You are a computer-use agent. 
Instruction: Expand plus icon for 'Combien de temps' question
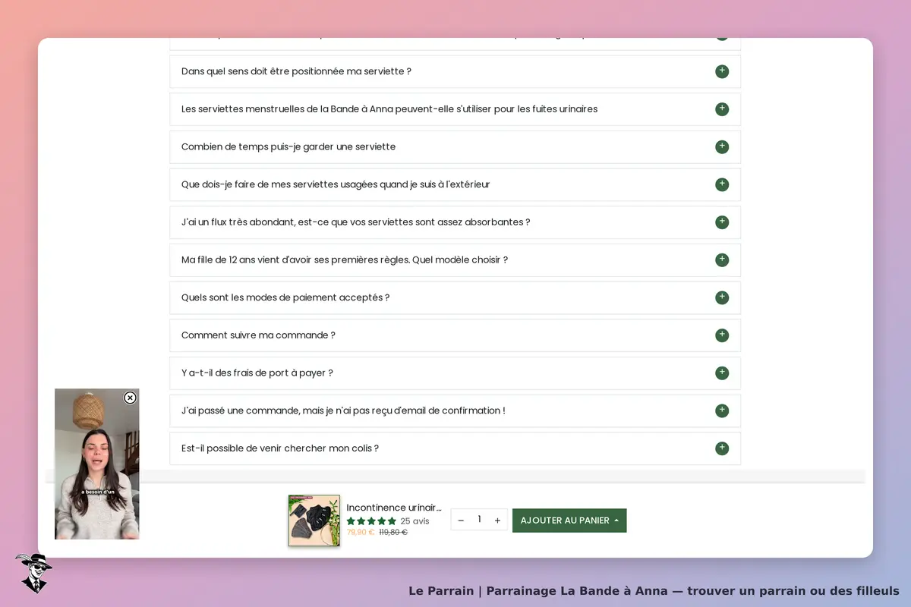[722, 146]
